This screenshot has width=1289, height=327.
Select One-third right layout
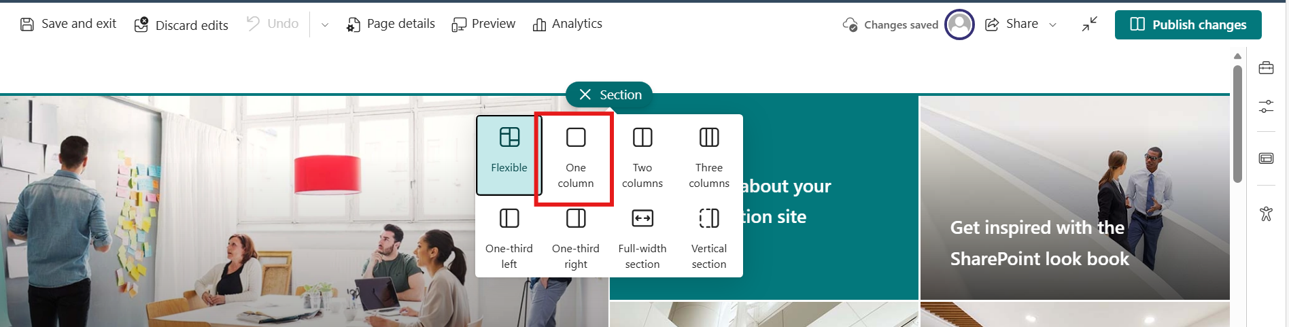click(x=576, y=238)
